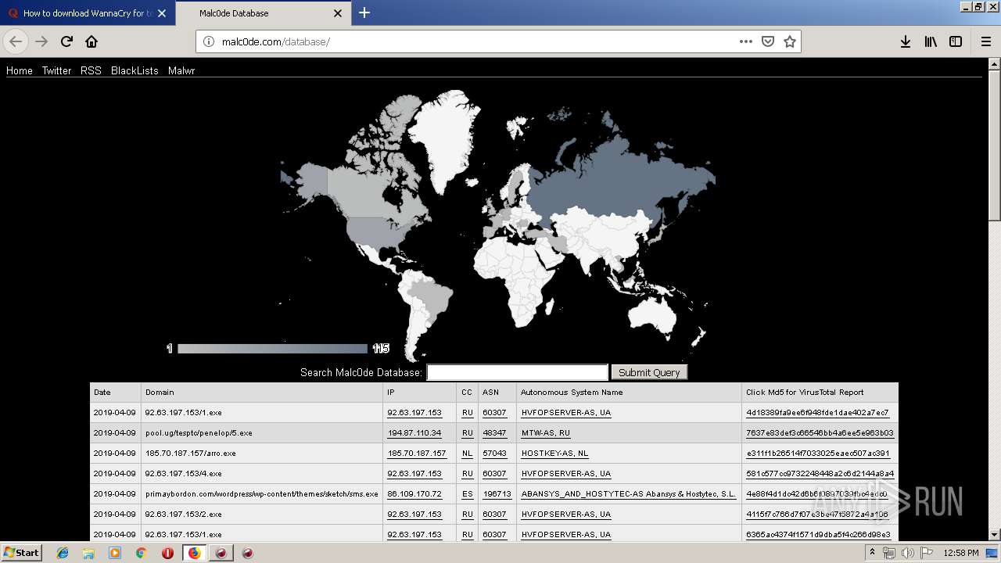Open MD5 link 581c577cc9732248448a2c6d2144a8a4
Viewport: 1001px width, 563px height.
click(x=820, y=473)
